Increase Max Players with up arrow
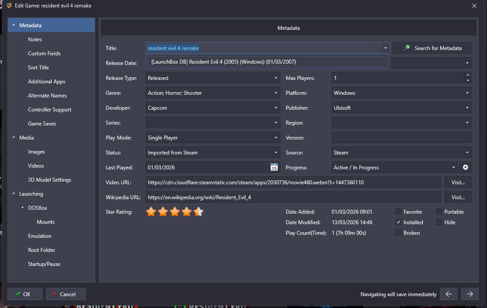 (468, 75)
